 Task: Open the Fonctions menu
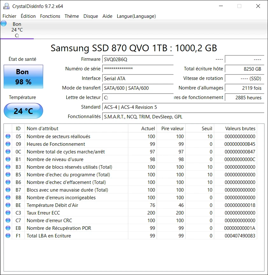coord(50,16)
